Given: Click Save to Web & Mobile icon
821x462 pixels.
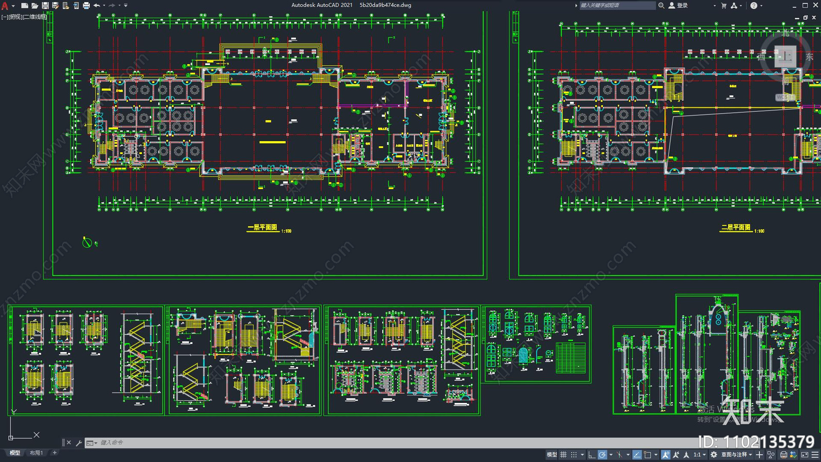Looking at the screenshot, I should click(x=76, y=5).
